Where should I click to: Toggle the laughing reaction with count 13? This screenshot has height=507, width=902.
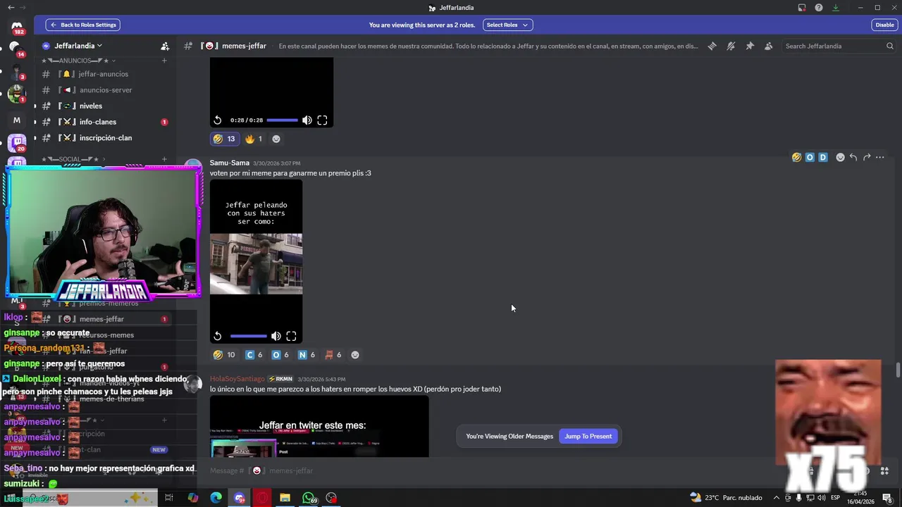(x=225, y=139)
